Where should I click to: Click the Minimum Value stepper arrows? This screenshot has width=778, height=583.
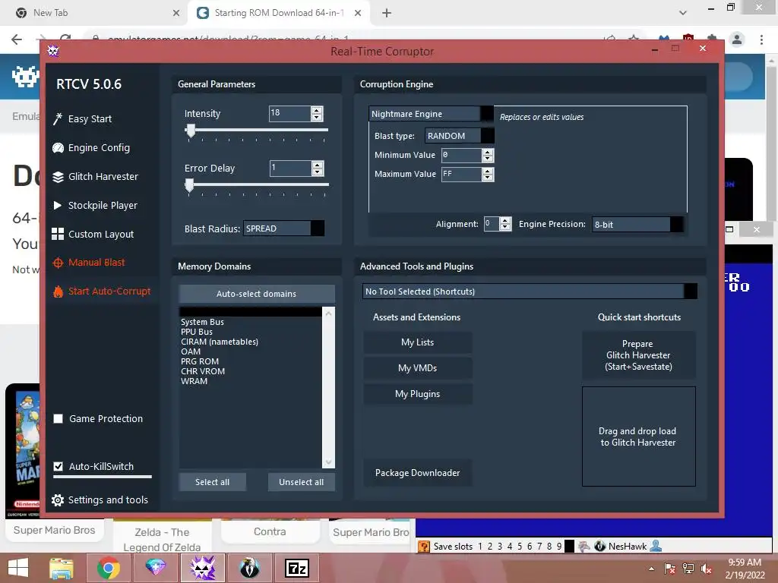(488, 155)
